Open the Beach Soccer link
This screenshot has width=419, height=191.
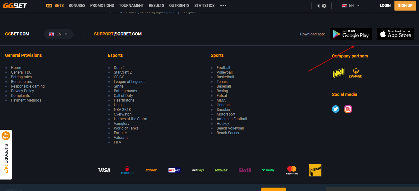pyautogui.click(x=228, y=133)
